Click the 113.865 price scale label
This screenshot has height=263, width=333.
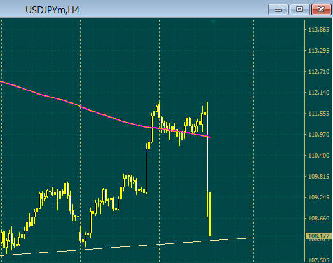pos(318,30)
